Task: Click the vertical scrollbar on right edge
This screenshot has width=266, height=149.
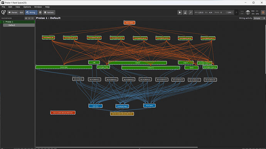Action: point(265,49)
